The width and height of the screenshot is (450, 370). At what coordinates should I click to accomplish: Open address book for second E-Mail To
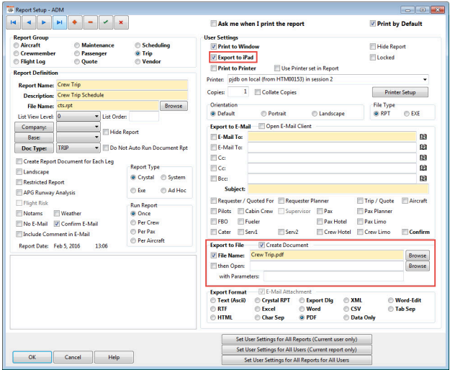pyautogui.click(x=423, y=147)
